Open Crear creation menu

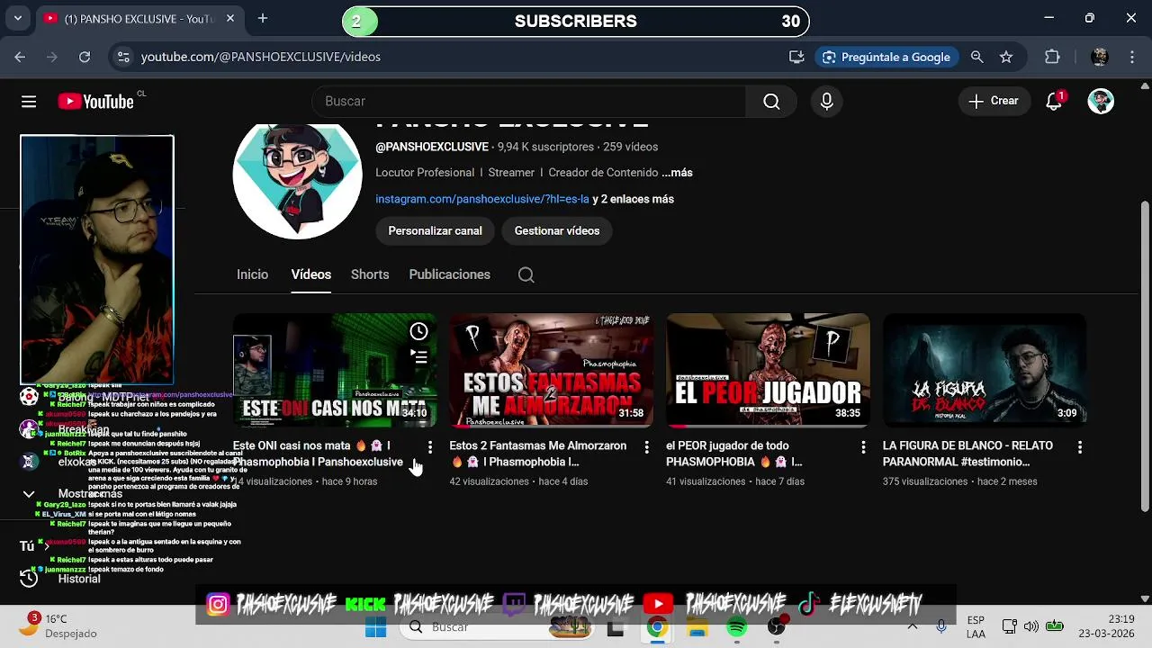(994, 101)
